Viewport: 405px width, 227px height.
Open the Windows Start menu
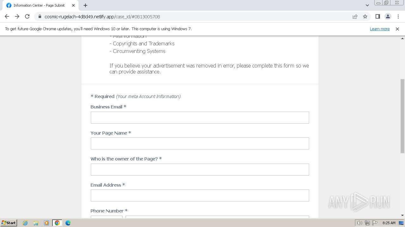pyautogui.click(x=9, y=223)
